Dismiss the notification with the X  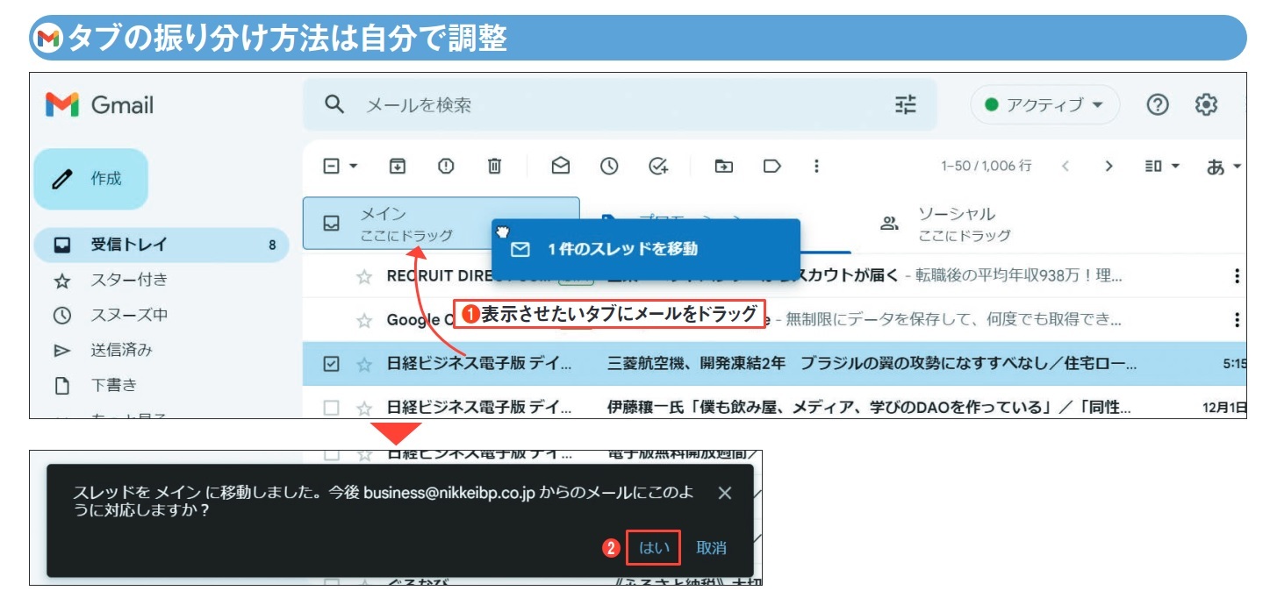(725, 493)
